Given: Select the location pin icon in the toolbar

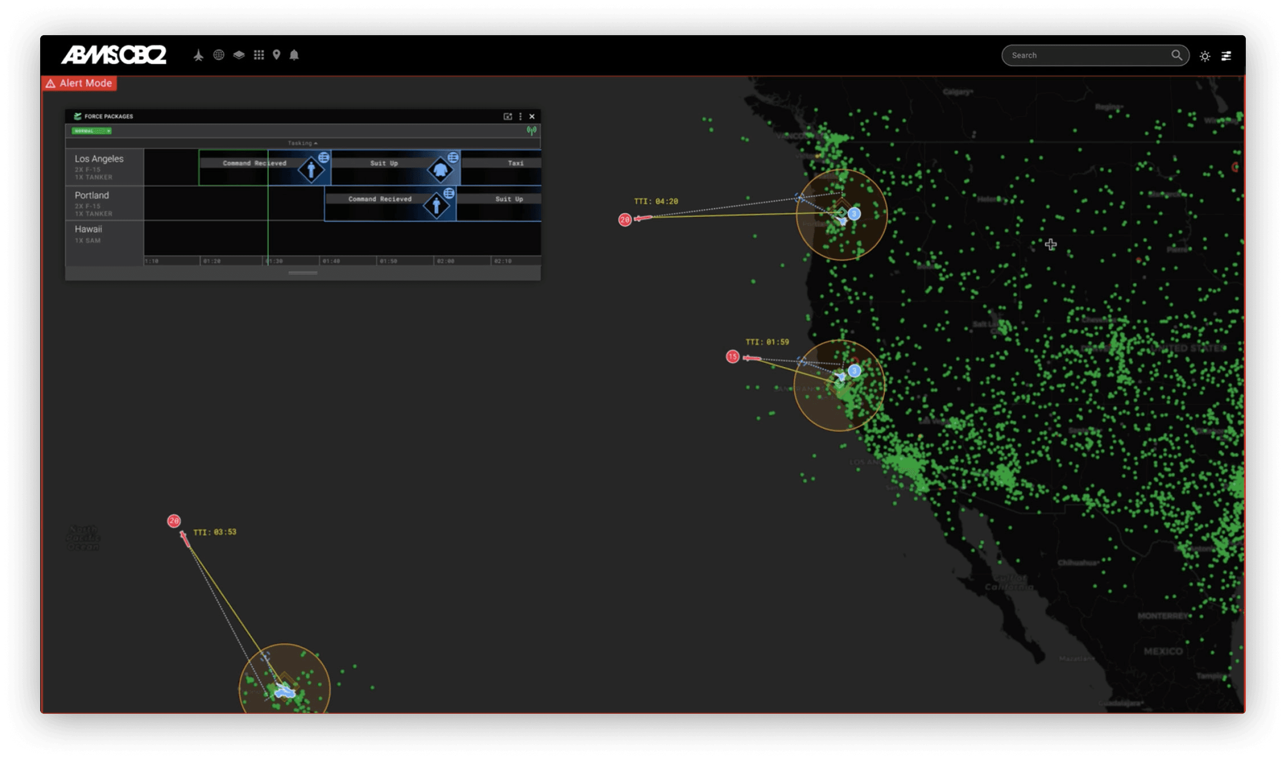Looking at the screenshot, I should tap(277, 55).
